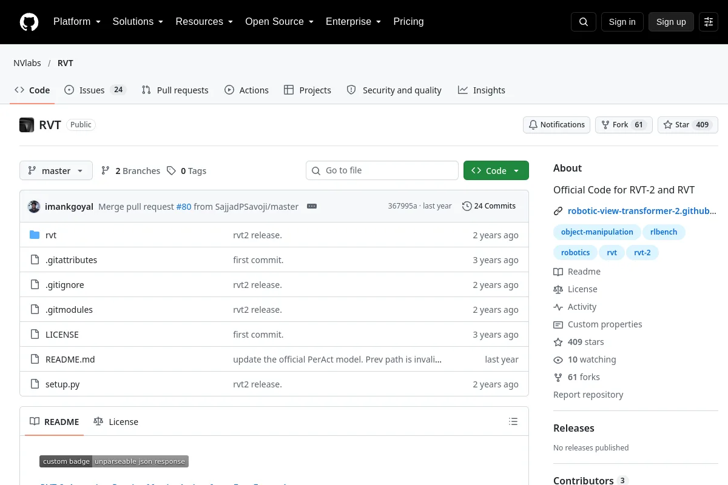Select the README tab in the file viewer
This screenshot has width=728, height=485.
pos(55,422)
